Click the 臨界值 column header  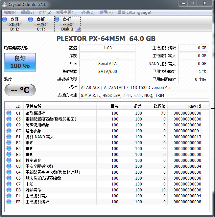(156, 106)
